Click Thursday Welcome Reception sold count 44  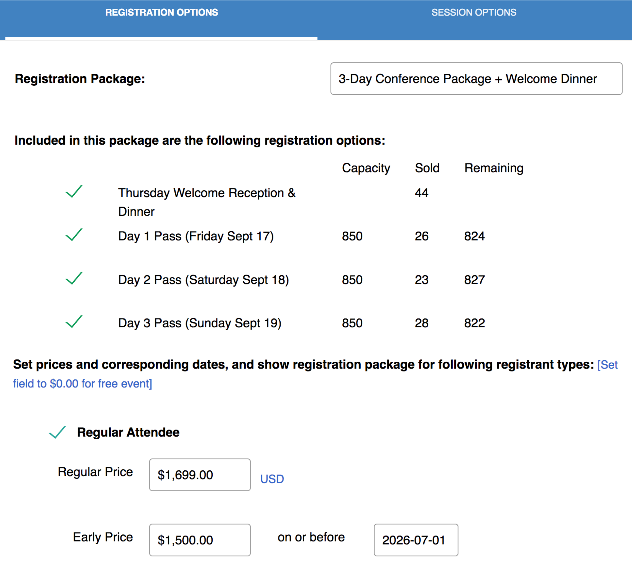422,193
